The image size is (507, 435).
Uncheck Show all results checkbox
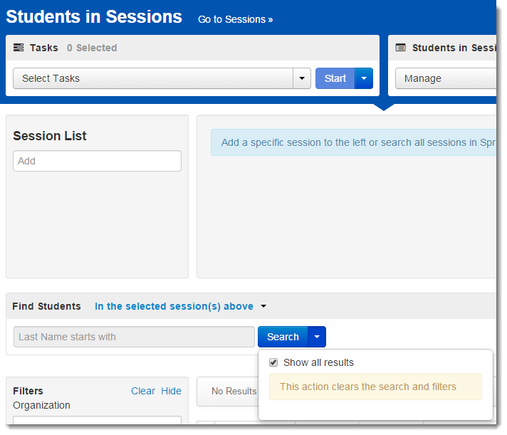[x=273, y=362]
